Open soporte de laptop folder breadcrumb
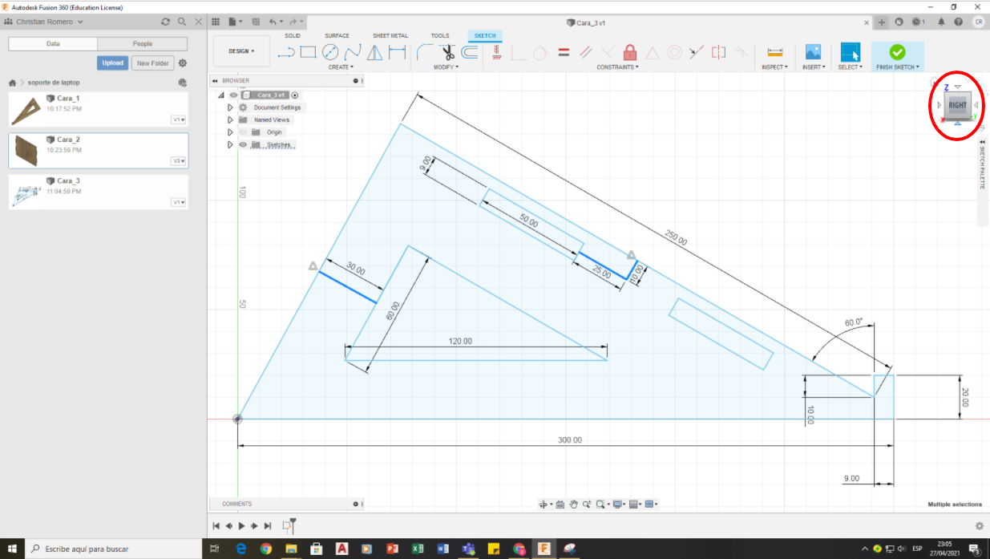Viewport: 990px width, 559px height. coord(54,83)
